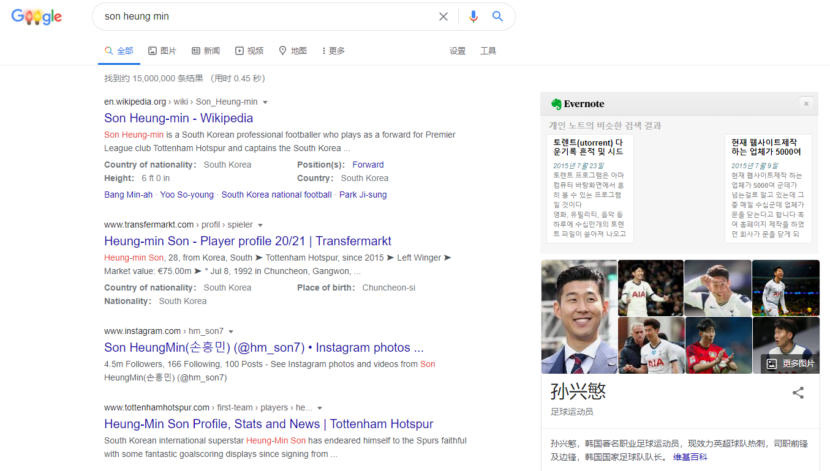
Task: Switch to the 图片 tab
Action: (162, 51)
